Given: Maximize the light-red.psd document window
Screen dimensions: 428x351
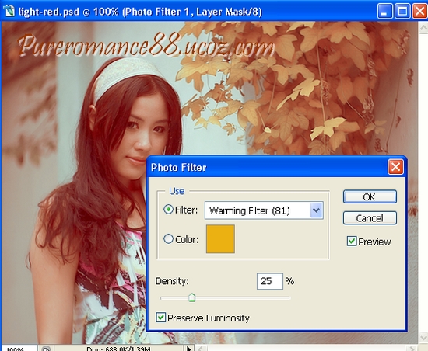Looking at the screenshot, I should coord(402,12).
